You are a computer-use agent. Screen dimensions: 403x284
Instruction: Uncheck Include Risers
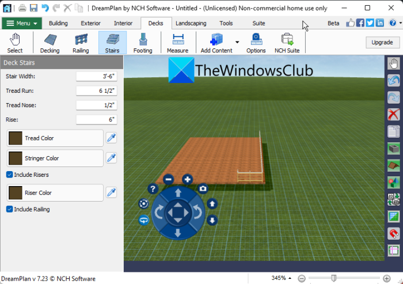pyautogui.click(x=10, y=175)
